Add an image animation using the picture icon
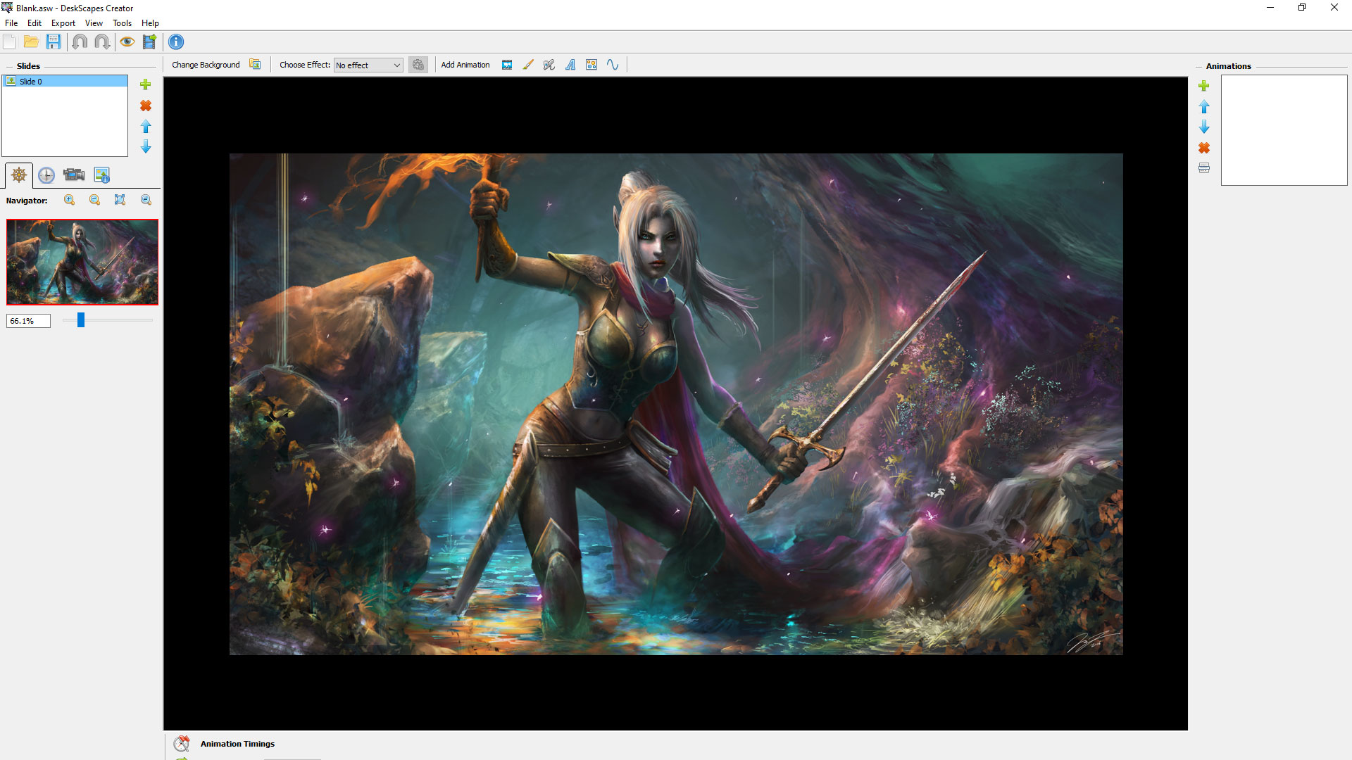This screenshot has width=1352, height=760. [507, 65]
